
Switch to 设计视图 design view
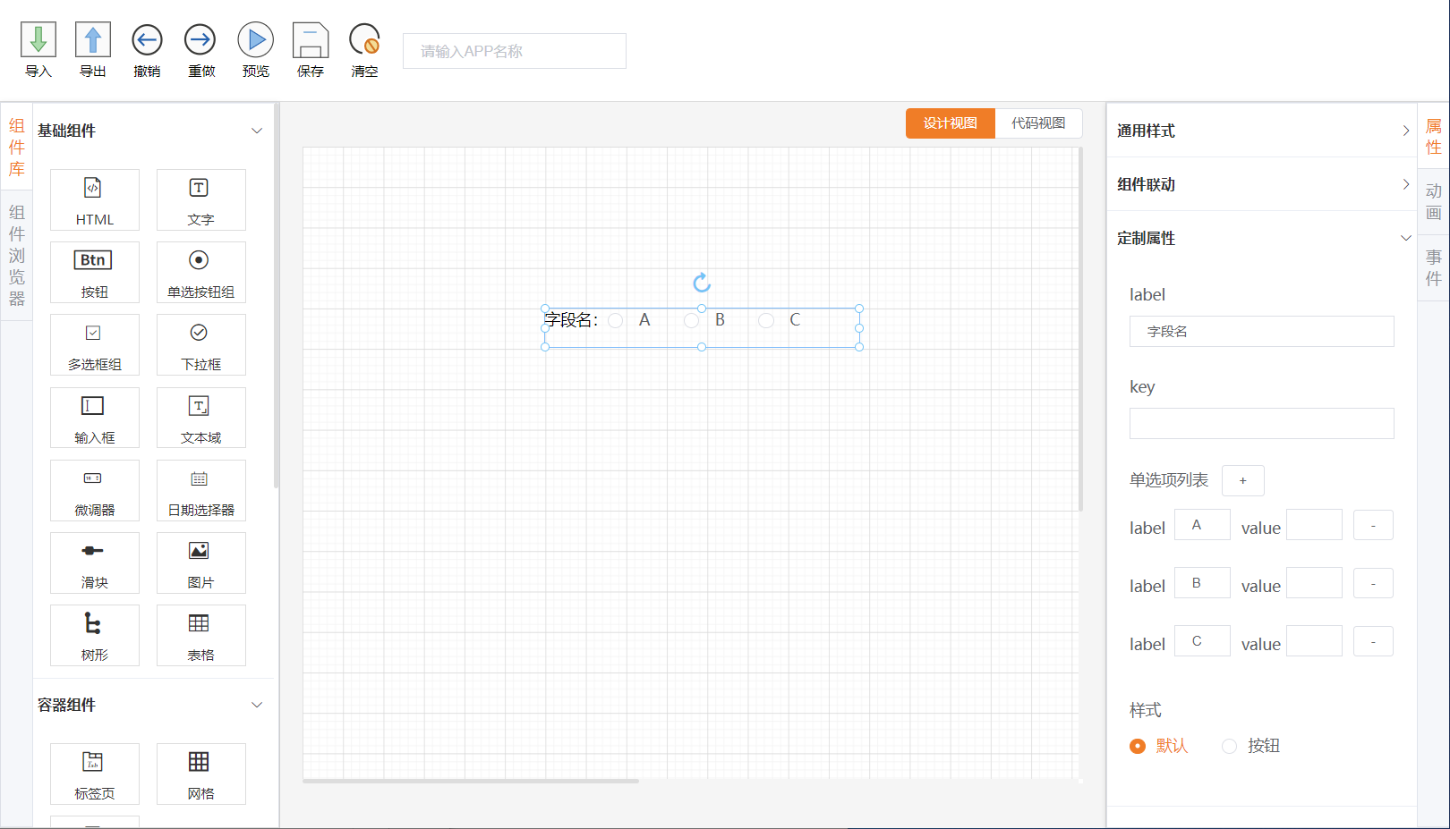click(951, 123)
